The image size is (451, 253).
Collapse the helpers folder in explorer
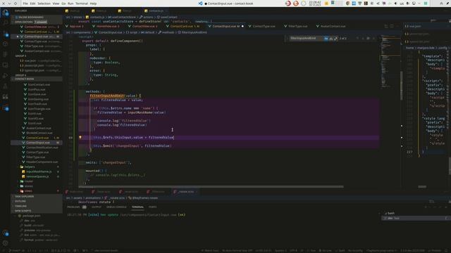[37, 167]
